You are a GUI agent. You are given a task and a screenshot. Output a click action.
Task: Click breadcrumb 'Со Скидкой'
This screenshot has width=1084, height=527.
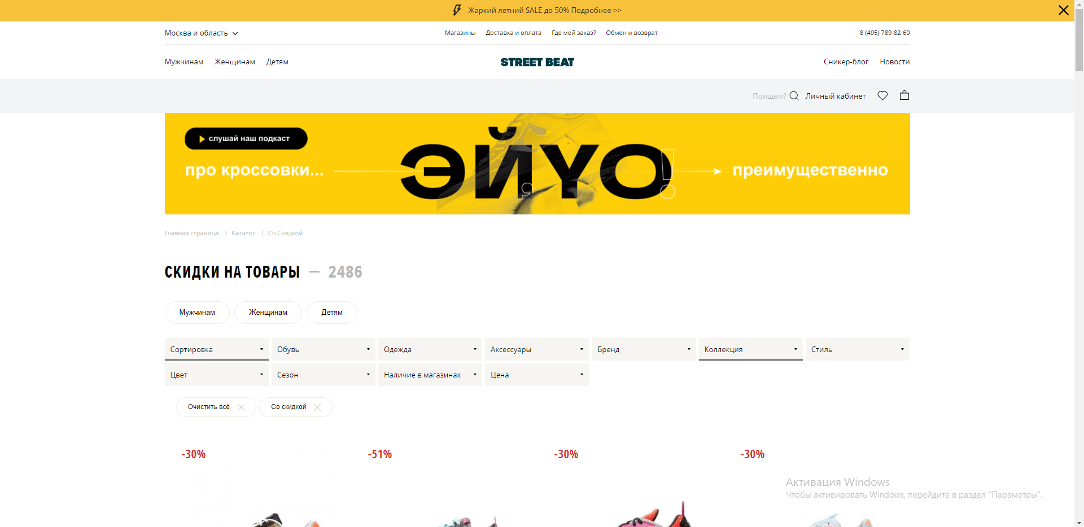pyautogui.click(x=285, y=233)
